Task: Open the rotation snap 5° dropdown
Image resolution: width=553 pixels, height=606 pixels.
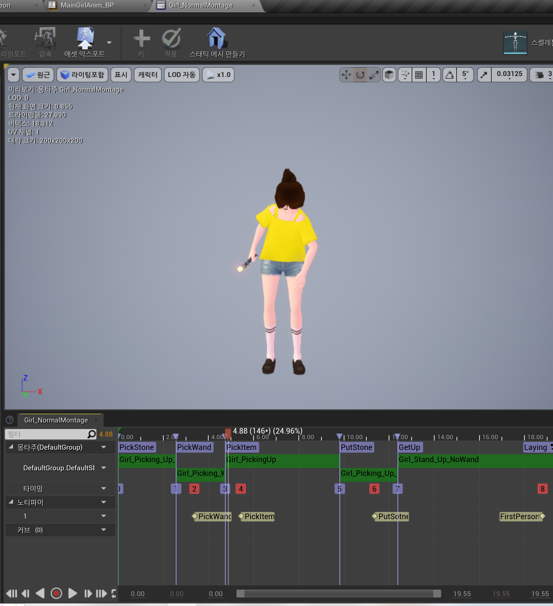Action: (465, 75)
